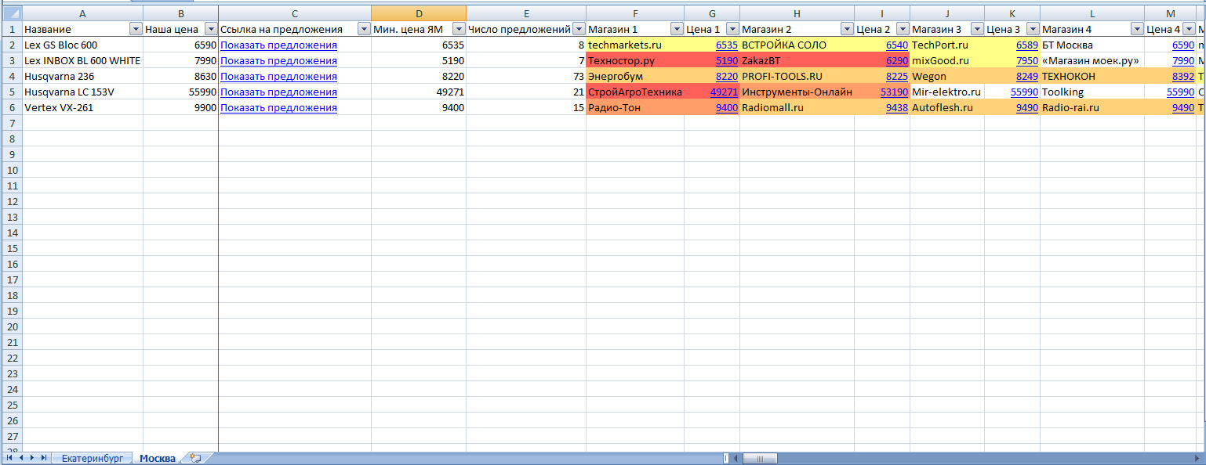Select cell Vertex VX-261
Screen dimensions: 1206x465
tap(82, 107)
